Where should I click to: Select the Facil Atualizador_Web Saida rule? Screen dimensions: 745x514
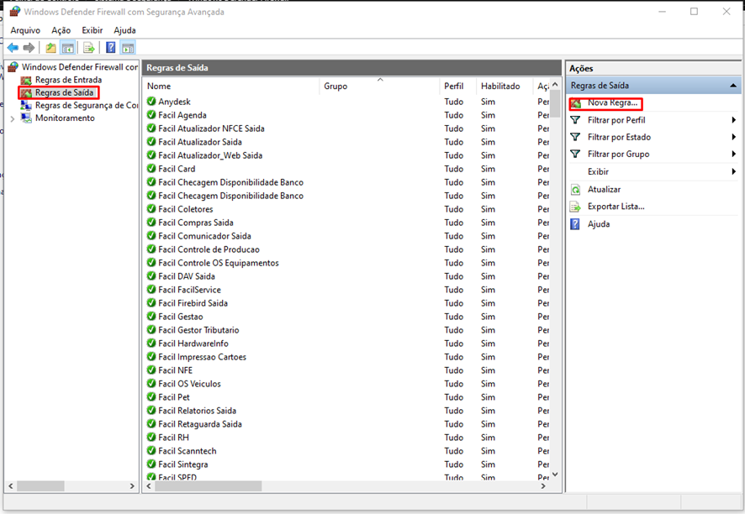pos(210,155)
